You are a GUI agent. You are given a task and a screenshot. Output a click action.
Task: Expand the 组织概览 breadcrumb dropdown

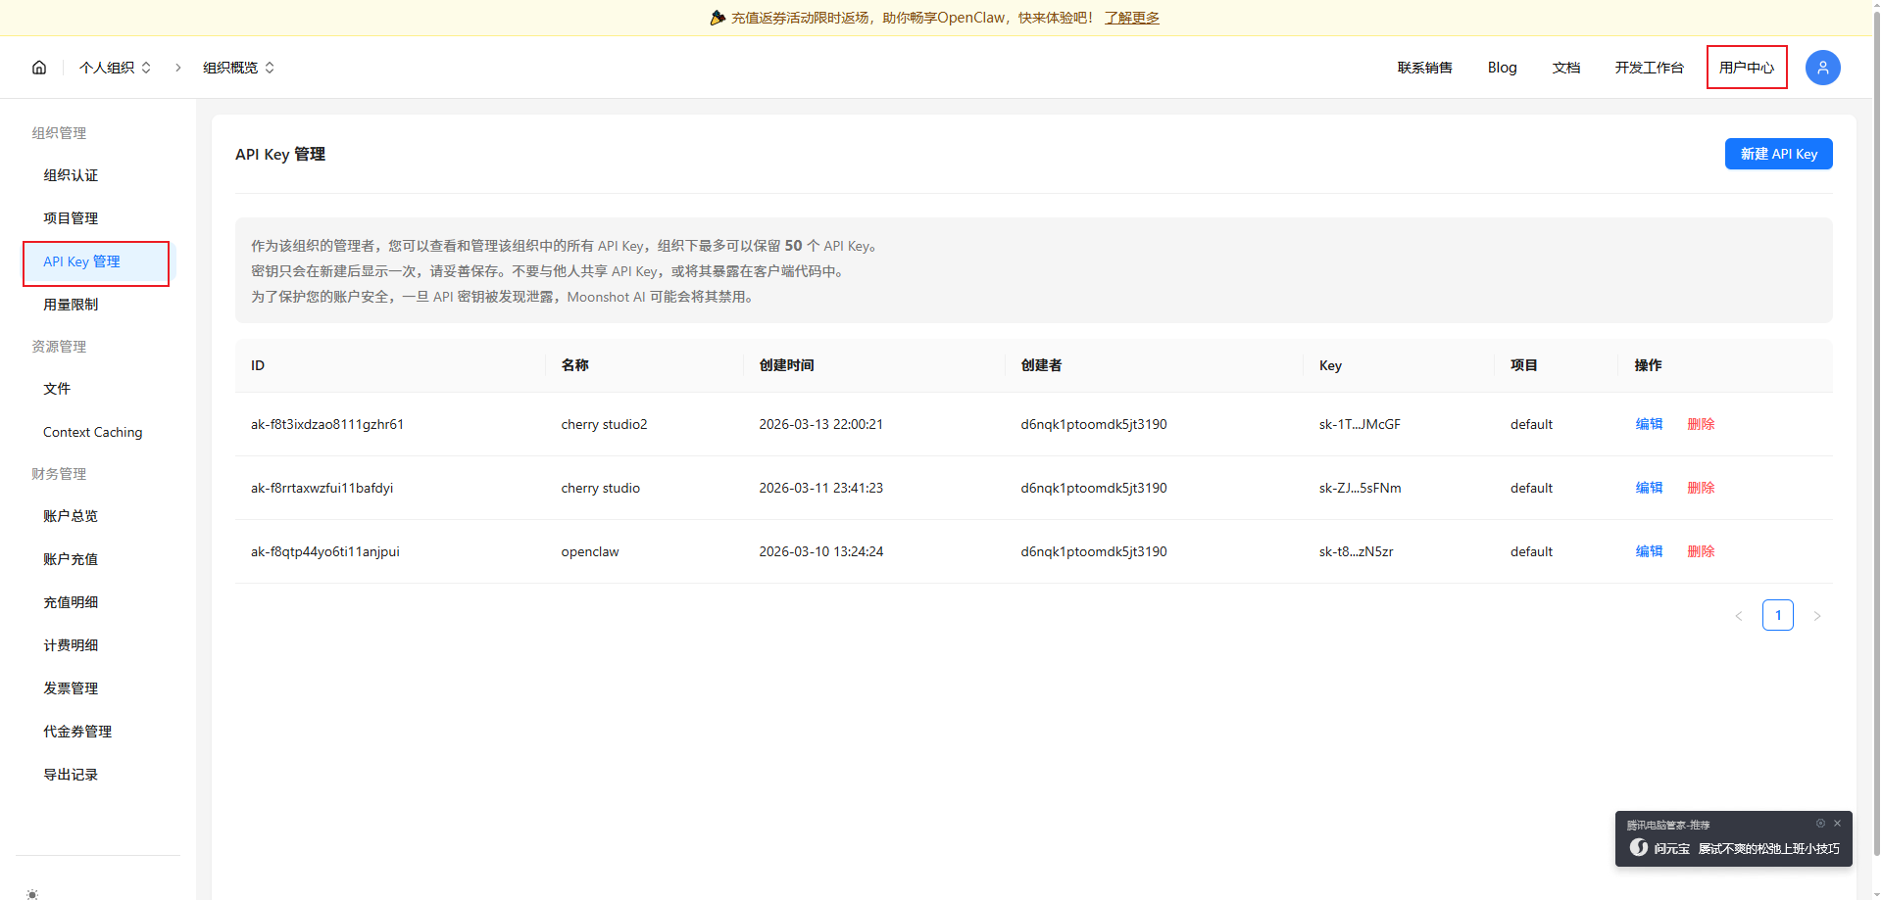click(238, 68)
